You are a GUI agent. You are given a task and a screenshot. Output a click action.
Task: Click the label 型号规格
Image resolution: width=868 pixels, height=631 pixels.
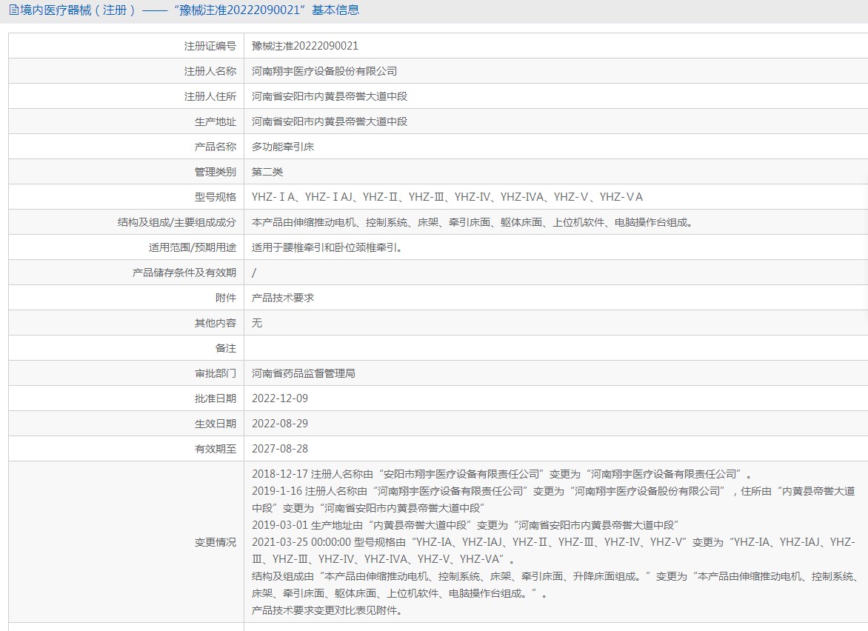coord(216,197)
